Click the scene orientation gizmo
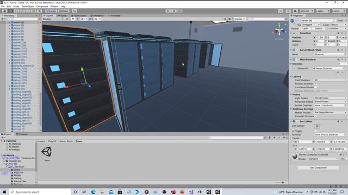Screen dimensions: 348x195 coord(279,31)
